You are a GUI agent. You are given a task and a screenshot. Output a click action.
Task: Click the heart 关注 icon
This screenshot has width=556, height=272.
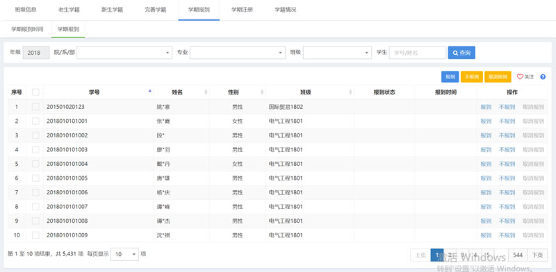click(x=525, y=77)
